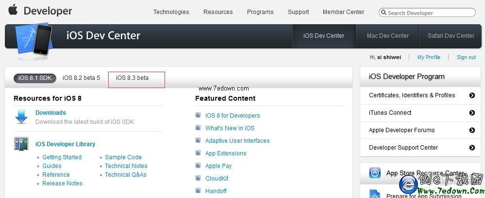Click the App Store Resource Center icon
Viewport: 485px width, 198px height.
click(375, 173)
